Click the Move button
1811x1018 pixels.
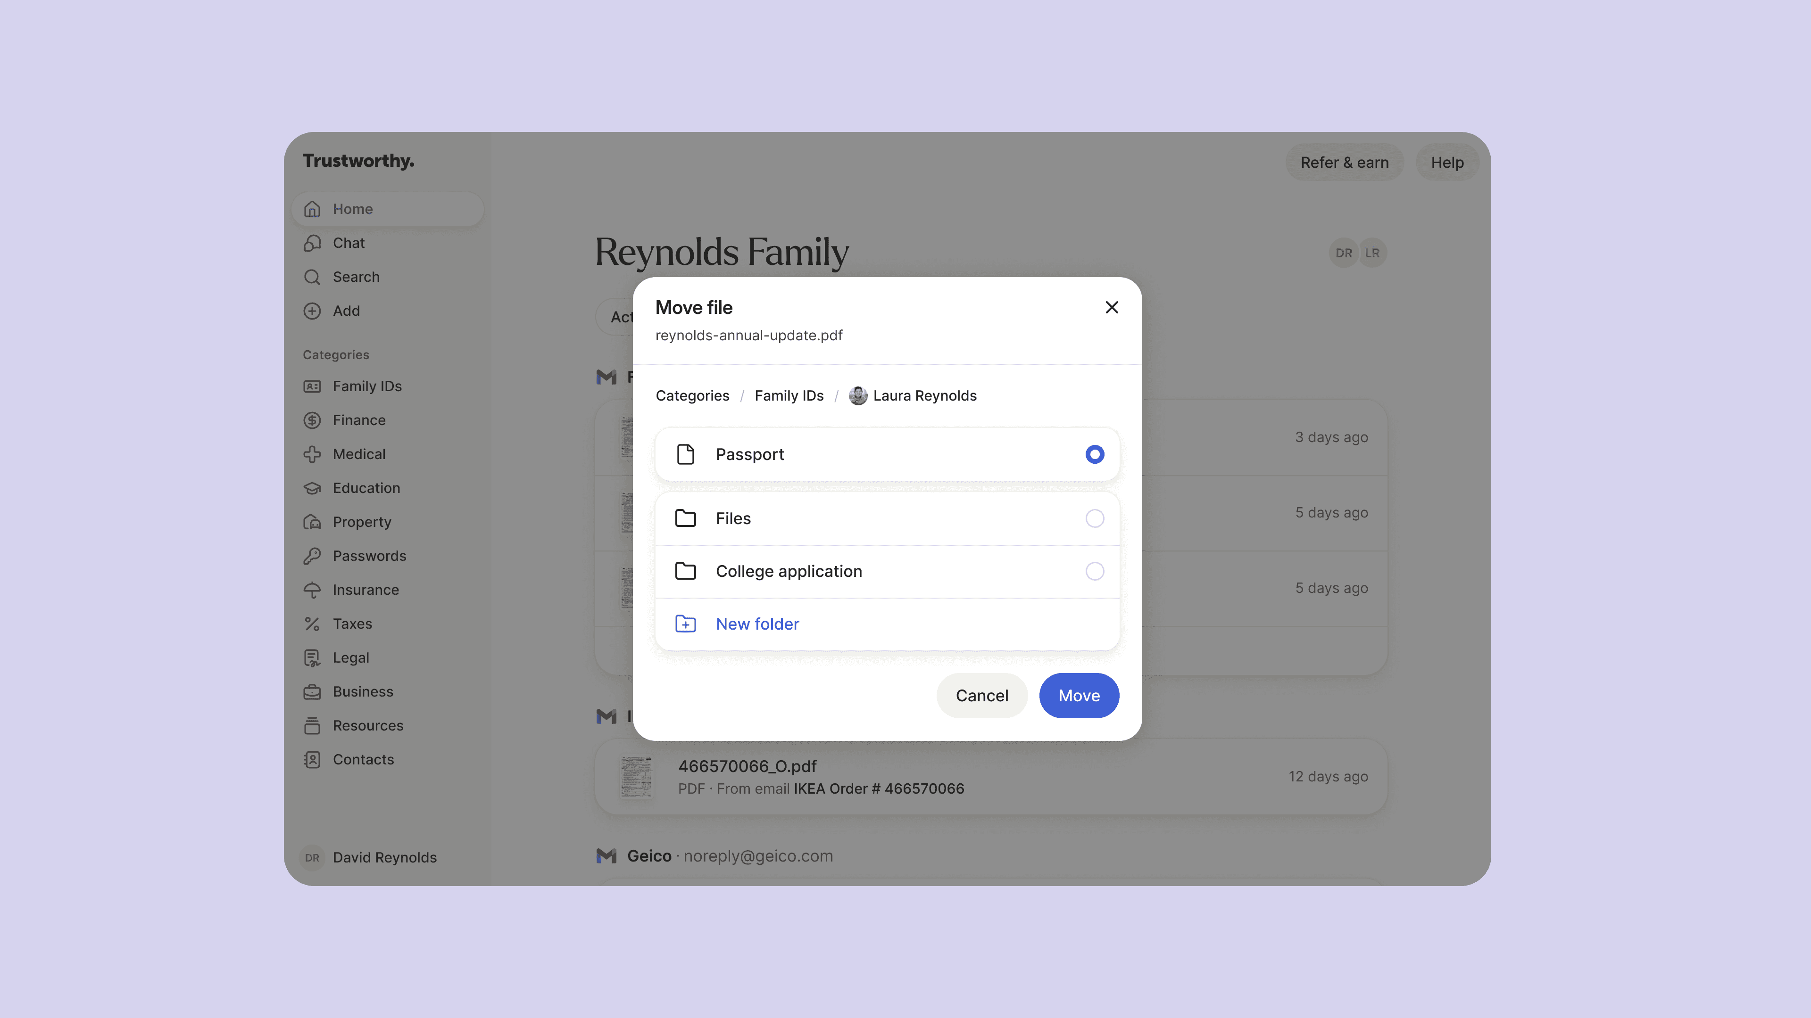(x=1079, y=696)
